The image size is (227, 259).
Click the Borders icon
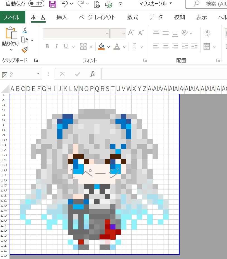(x=83, y=47)
